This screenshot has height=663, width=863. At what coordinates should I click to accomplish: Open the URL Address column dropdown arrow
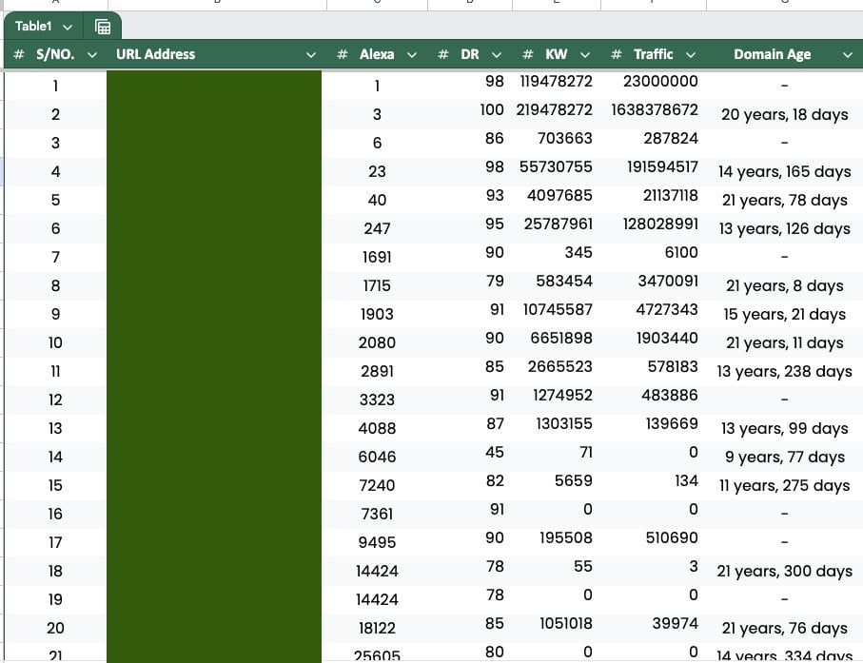310,54
